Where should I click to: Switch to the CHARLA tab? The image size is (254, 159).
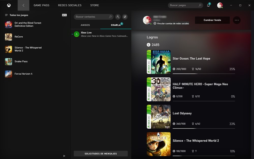tap(116, 25)
